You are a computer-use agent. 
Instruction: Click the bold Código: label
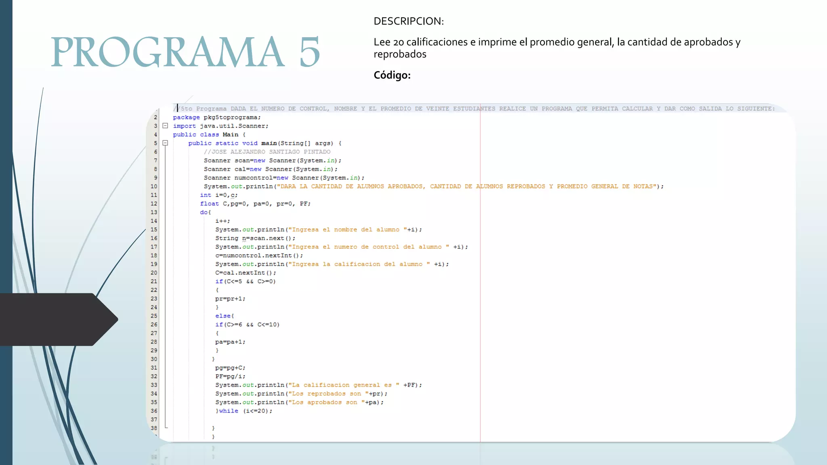tap(392, 75)
